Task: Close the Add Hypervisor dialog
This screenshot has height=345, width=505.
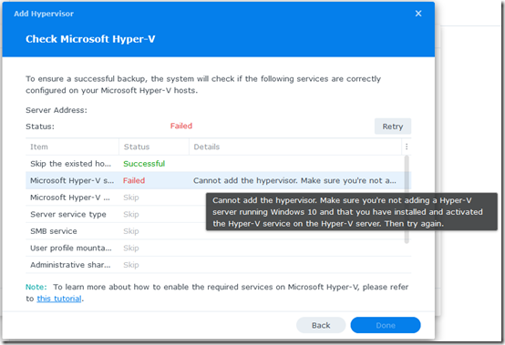Action: coord(418,14)
